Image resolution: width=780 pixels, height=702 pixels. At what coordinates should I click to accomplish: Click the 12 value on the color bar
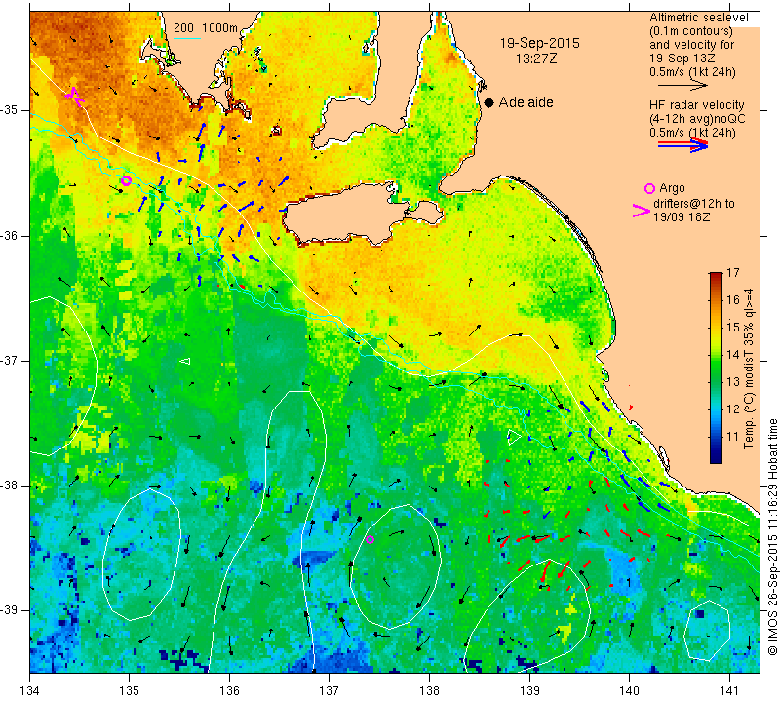tap(733, 409)
